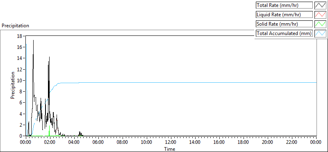Click the 18:00 time axis label

243,142
